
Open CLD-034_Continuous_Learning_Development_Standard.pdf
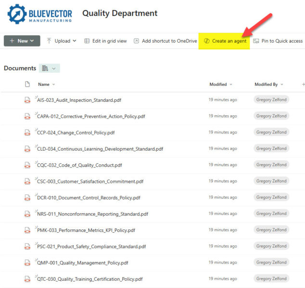(100, 149)
